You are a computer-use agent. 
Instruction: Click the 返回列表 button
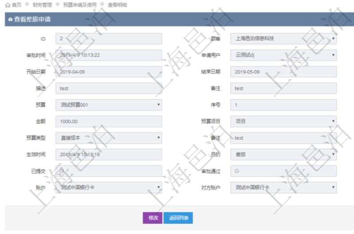coord(178,218)
